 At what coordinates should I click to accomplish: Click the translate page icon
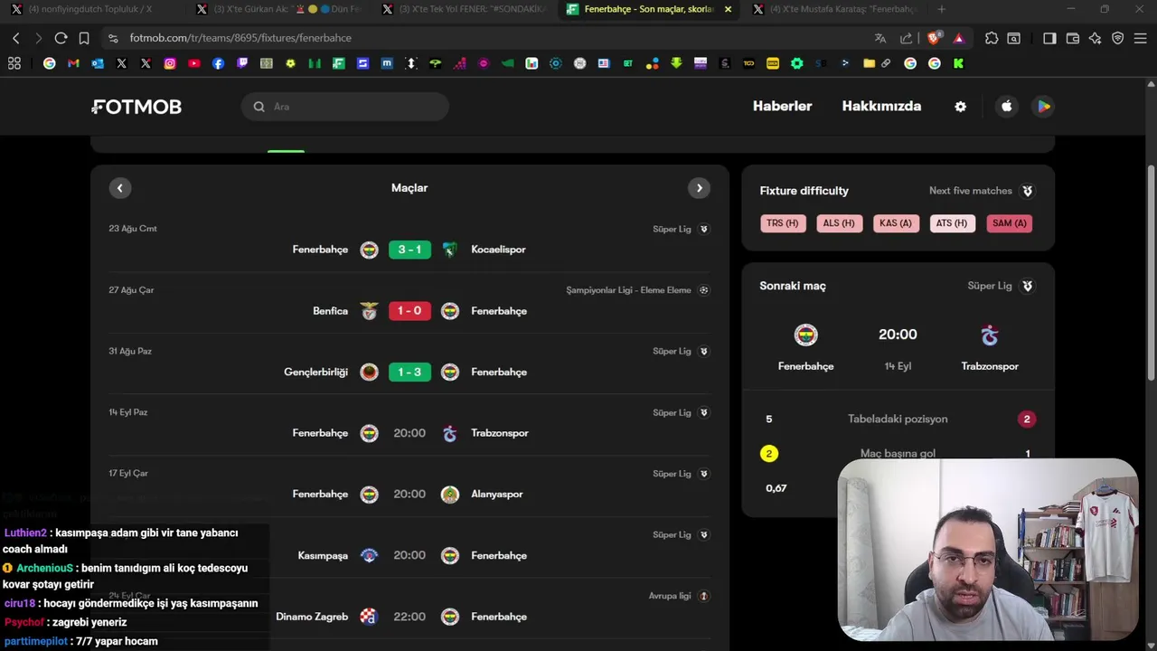(880, 38)
